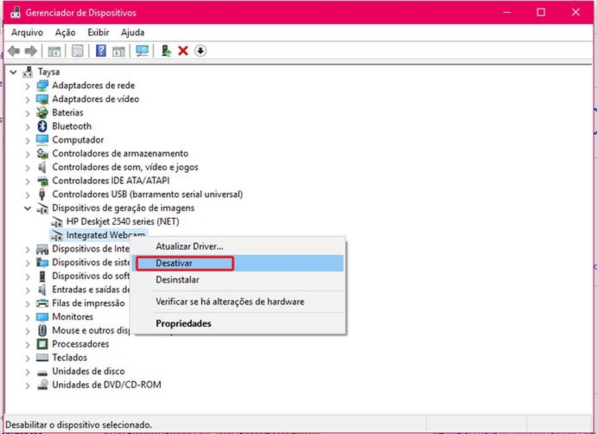Click the Computador category icon
The image size is (597, 434).
[42, 139]
